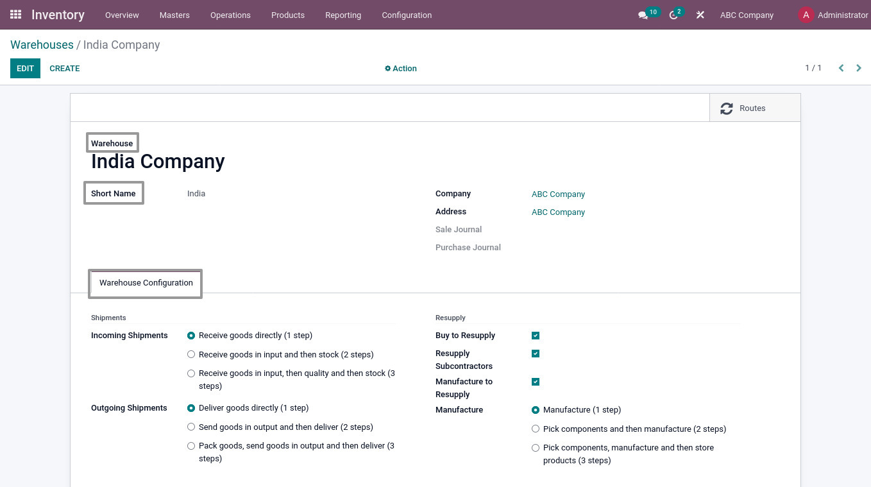Follow the ABC Company address link

(558, 212)
